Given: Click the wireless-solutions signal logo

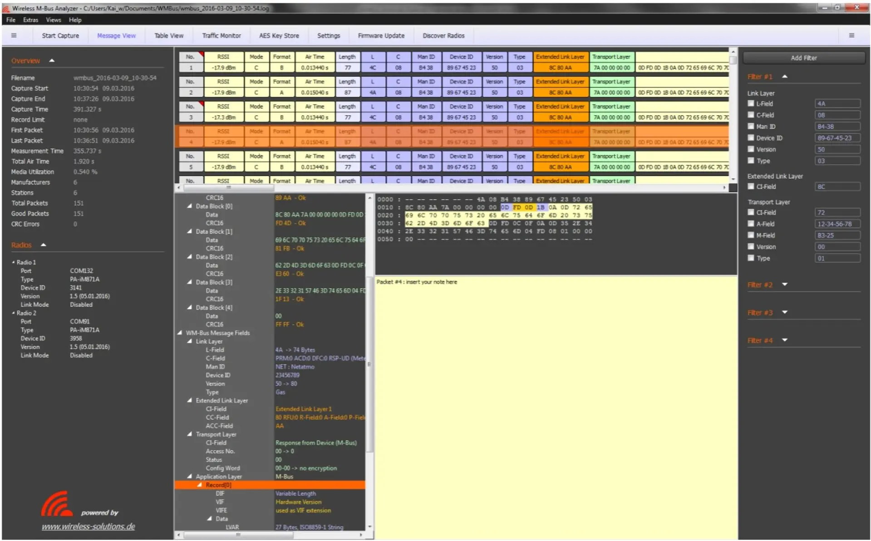Looking at the screenshot, I should click(x=56, y=504).
